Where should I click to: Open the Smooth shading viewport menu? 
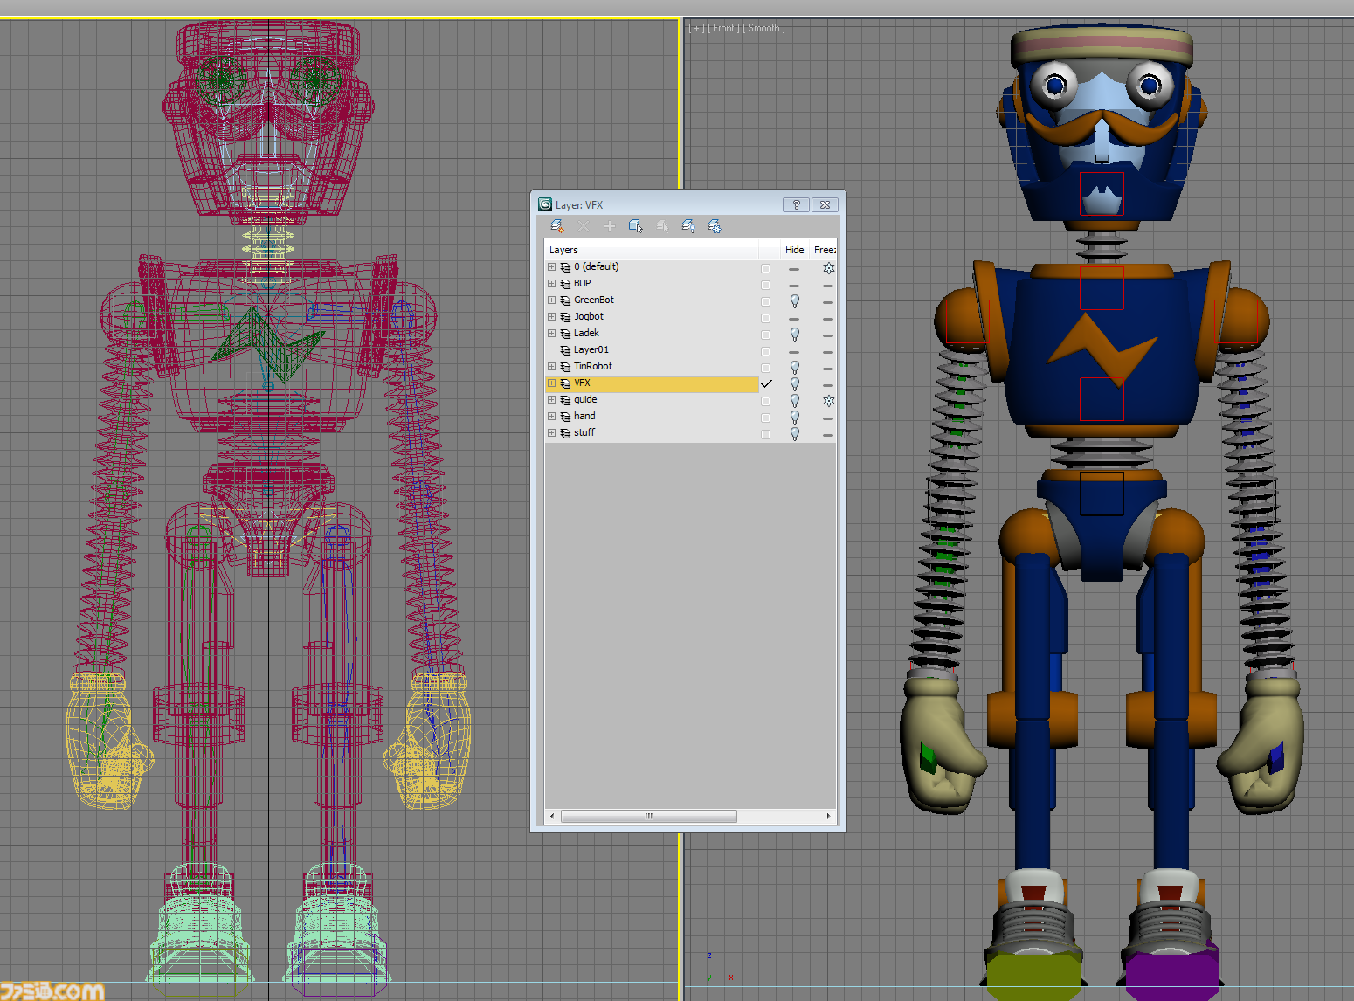(763, 28)
